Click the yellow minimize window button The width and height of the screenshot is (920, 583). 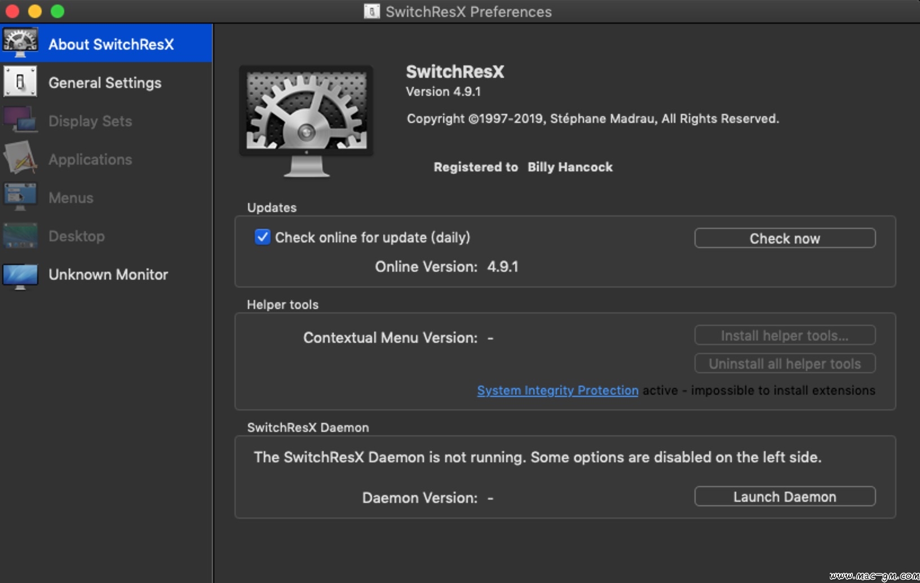(x=35, y=11)
